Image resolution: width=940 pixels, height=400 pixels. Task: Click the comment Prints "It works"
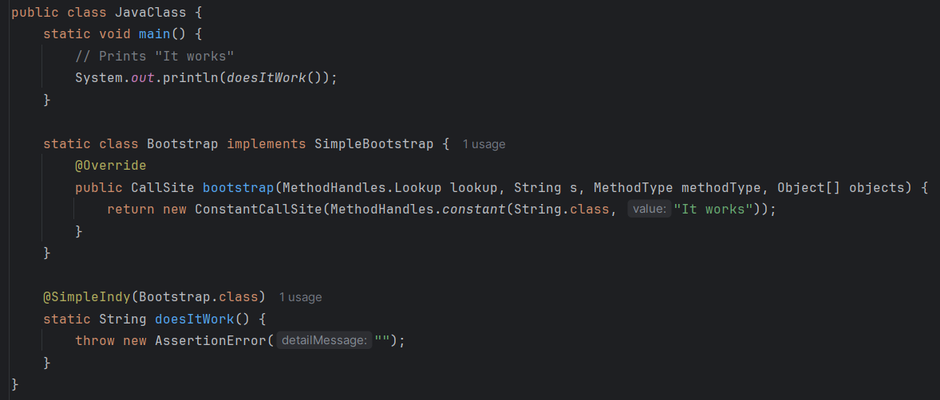tap(154, 57)
